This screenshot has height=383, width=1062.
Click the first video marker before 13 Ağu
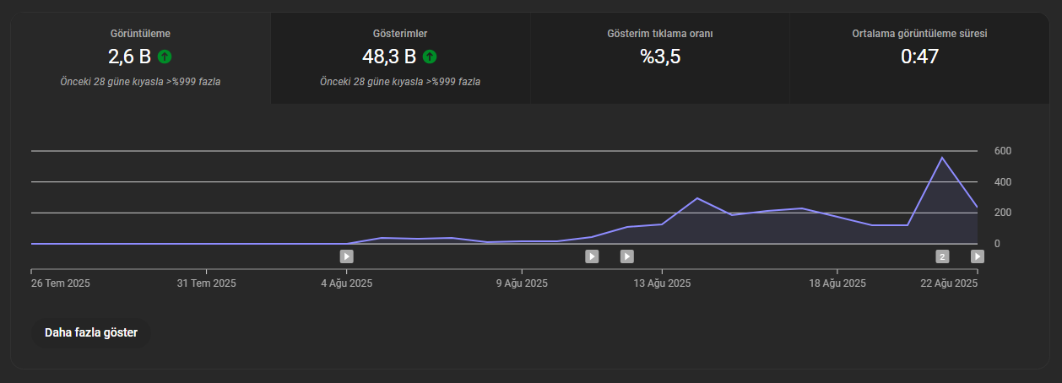592,256
